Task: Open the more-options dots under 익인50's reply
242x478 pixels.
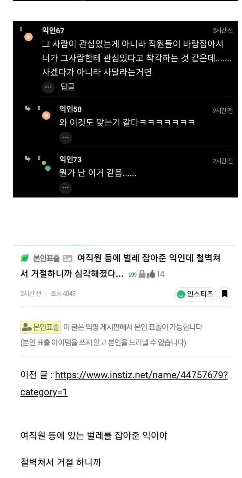Action: click(65, 138)
